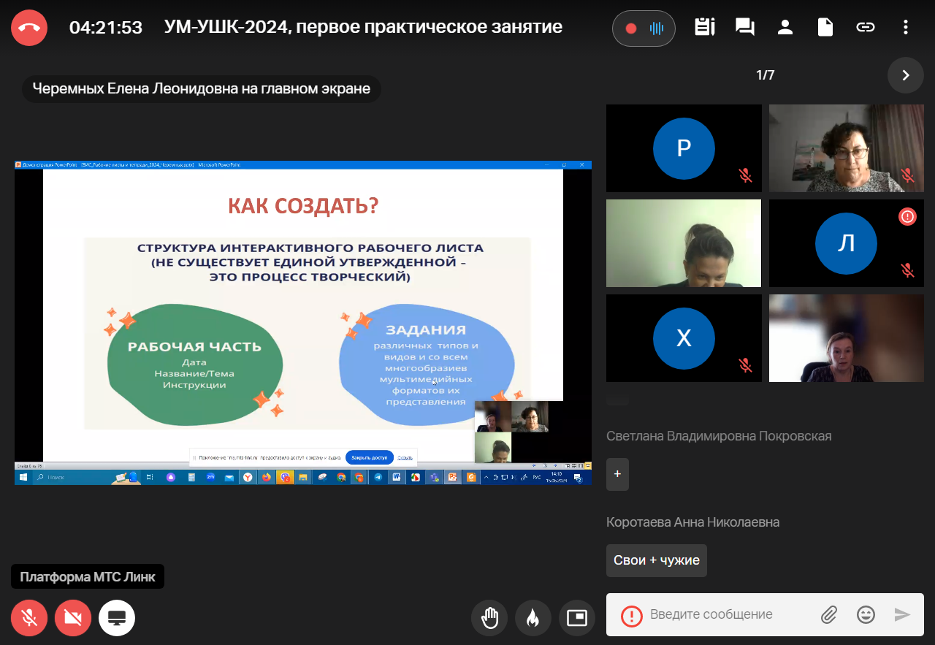Toggle picture-in-picture layout
Screen dimensions: 935x645
click(x=577, y=618)
